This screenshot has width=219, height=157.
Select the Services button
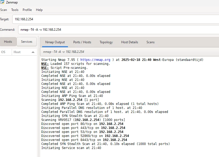(x=27, y=42)
